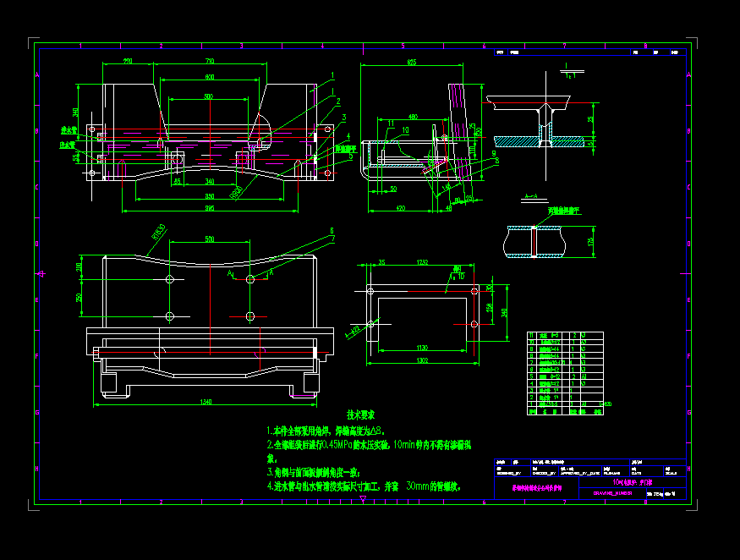740x560 pixels.
Task: Click the magenta company name in title block
Action: click(537, 488)
